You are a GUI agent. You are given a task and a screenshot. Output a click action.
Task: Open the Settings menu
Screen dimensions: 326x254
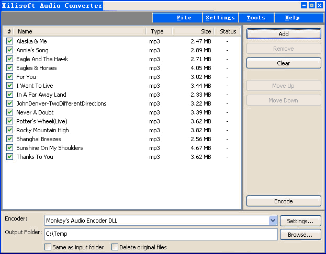pyautogui.click(x=220, y=18)
